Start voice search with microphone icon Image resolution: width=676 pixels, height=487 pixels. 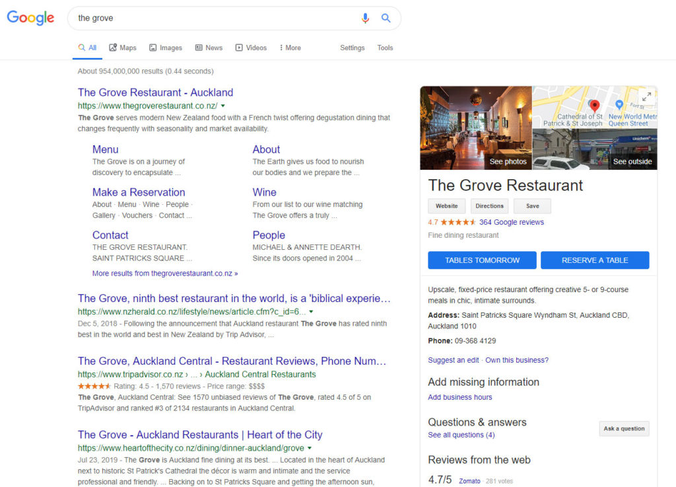coord(365,18)
